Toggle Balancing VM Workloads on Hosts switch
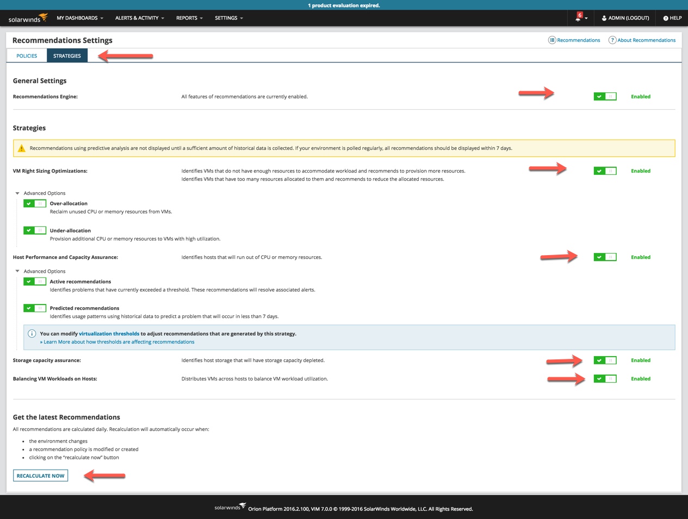This screenshot has height=519, width=688. [605, 379]
